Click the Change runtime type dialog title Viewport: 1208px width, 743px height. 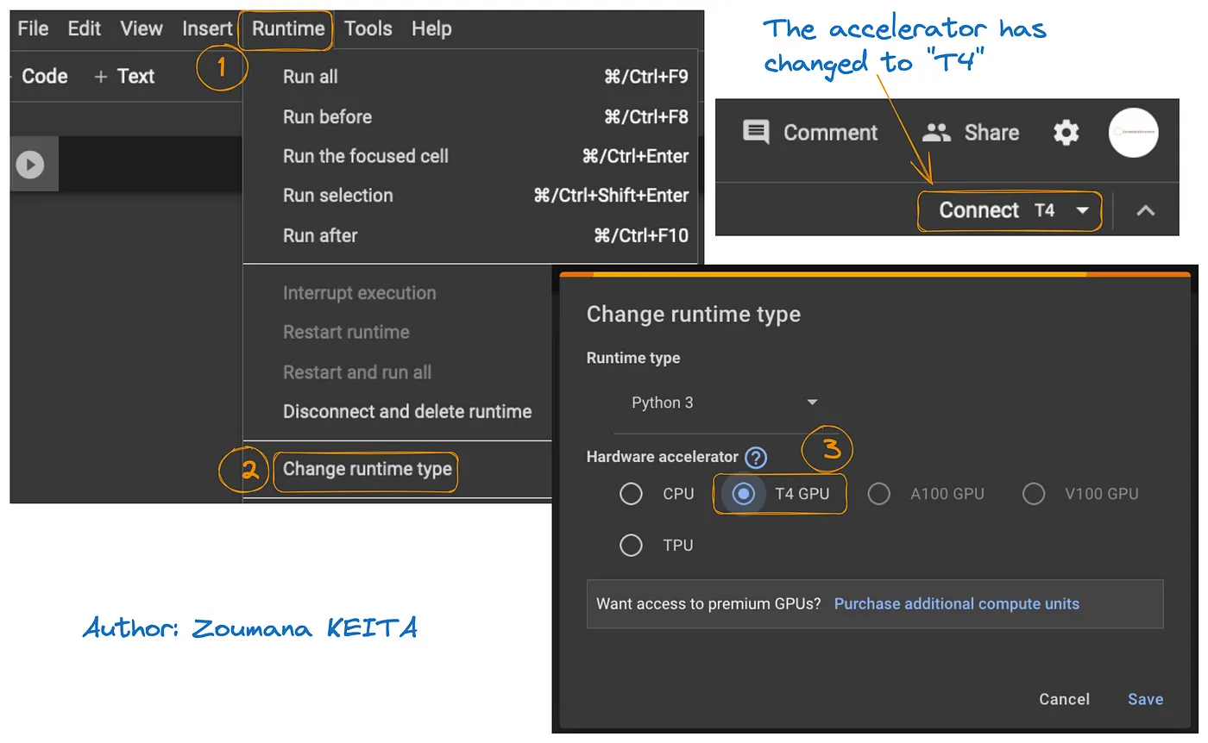point(694,315)
